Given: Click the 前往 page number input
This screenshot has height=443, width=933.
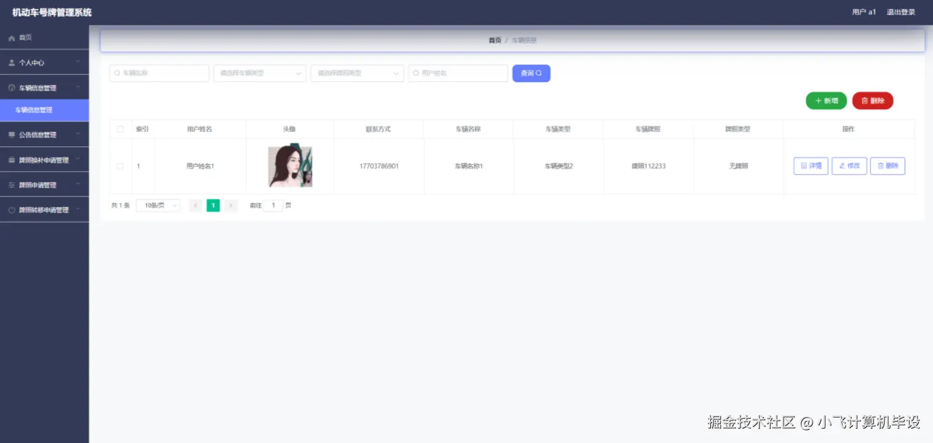Looking at the screenshot, I should click(273, 205).
